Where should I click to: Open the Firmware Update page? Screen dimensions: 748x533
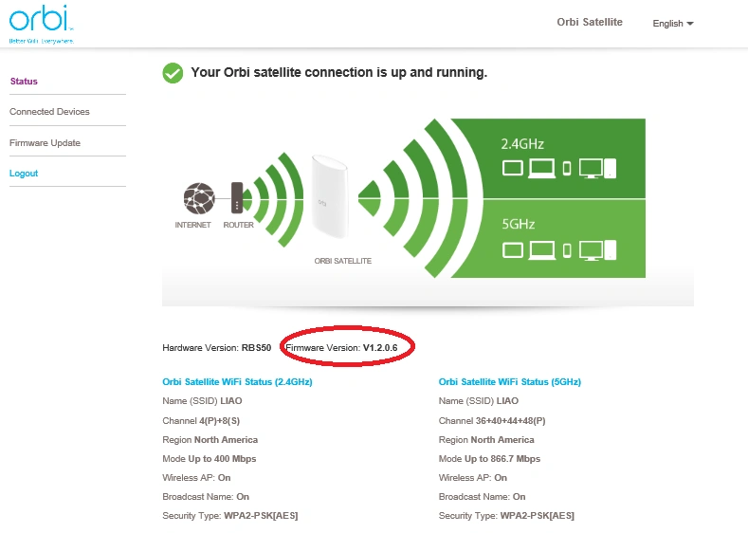[45, 143]
